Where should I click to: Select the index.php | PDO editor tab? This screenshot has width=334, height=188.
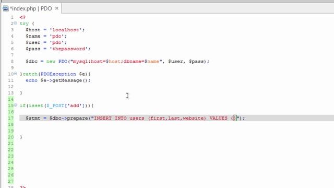[x=31, y=8]
